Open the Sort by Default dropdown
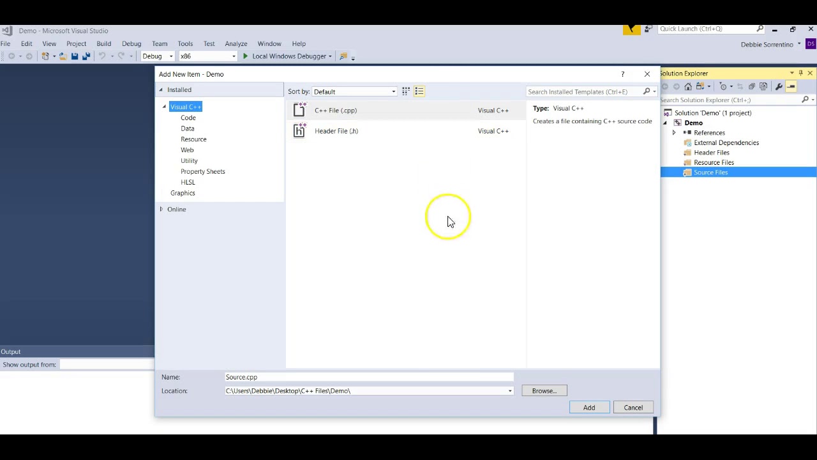Screen dimensions: 817x460 click(x=354, y=91)
